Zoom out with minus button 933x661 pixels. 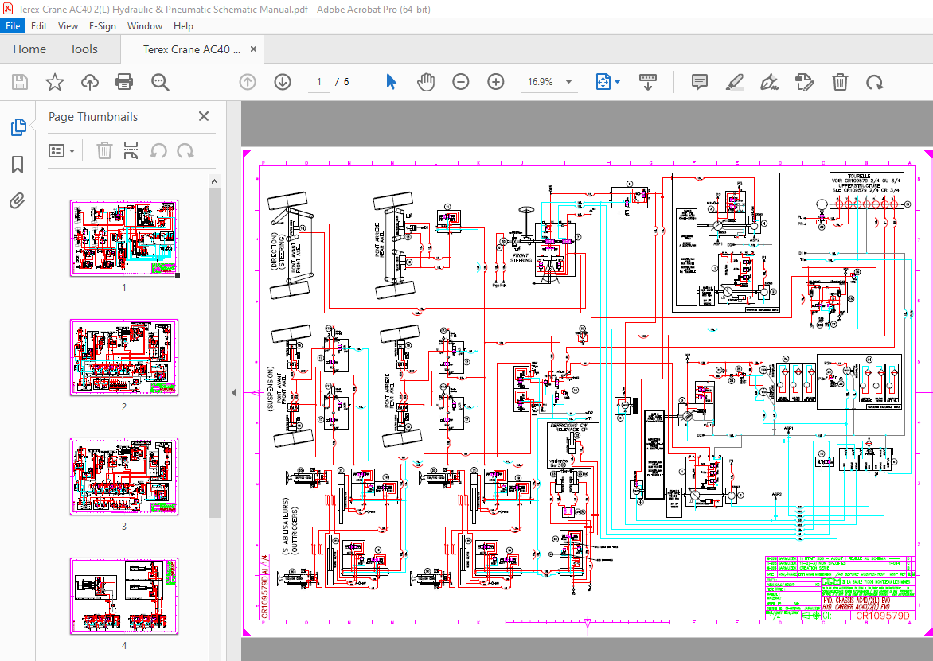[461, 82]
